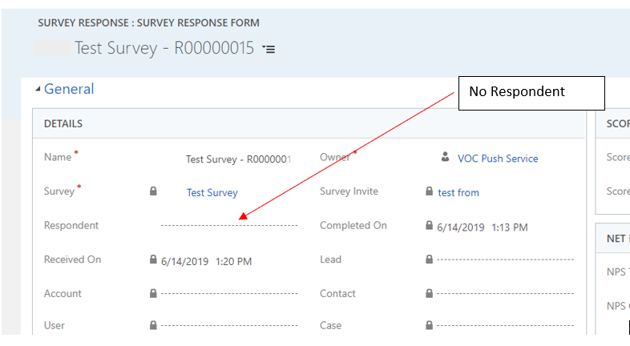Open the record title dropdown menu icon

pos(269,50)
